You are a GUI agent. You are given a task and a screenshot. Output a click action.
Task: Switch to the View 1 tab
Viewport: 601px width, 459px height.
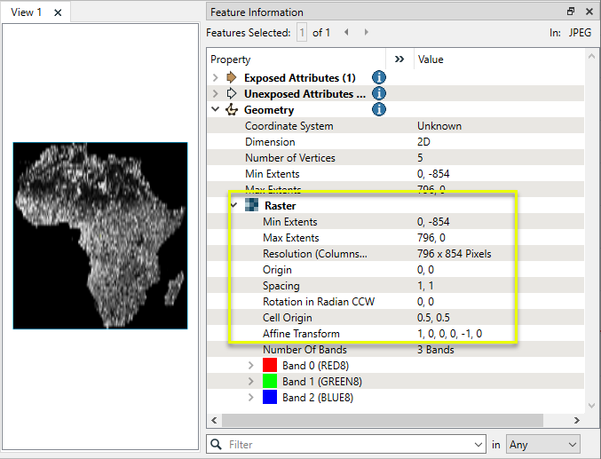pyautogui.click(x=27, y=12)
